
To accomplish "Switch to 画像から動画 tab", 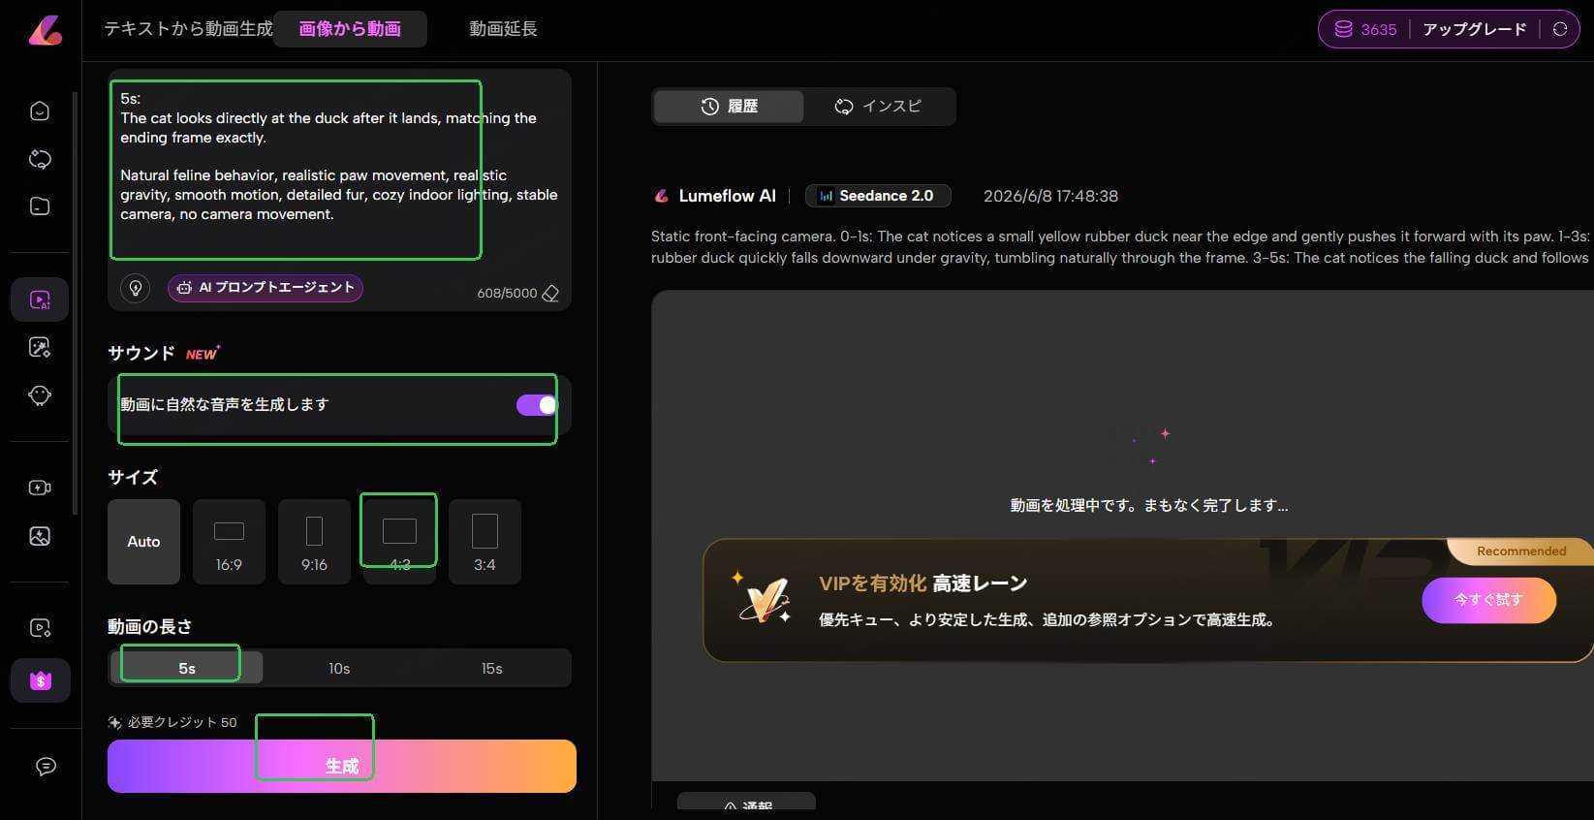I will click(x=350, y=29).
